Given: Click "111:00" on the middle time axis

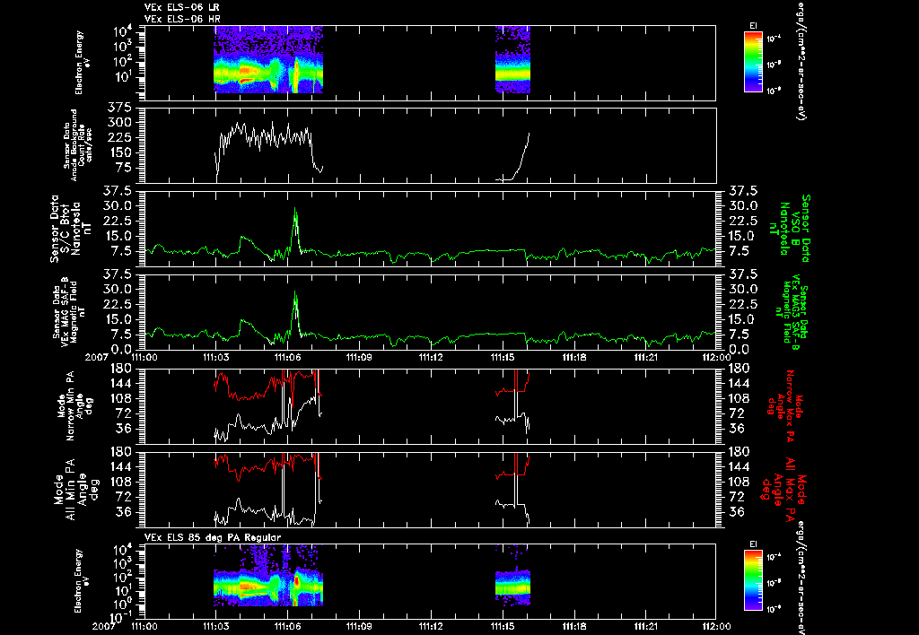Looking at the screenshot, I should click(x=144, y=357).
